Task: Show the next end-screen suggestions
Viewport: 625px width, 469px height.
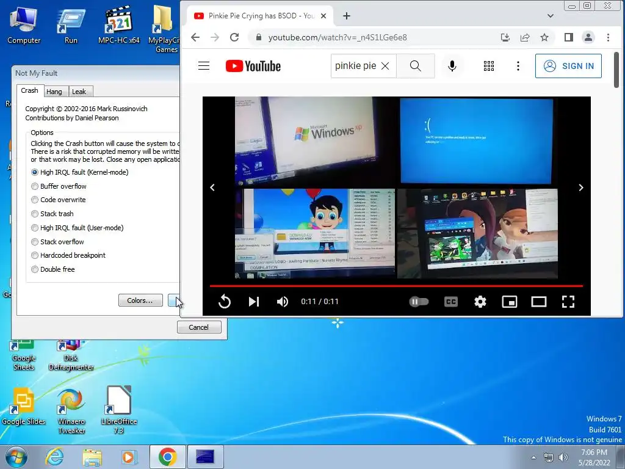Action: pyautogui.click(x=581, y=187)
